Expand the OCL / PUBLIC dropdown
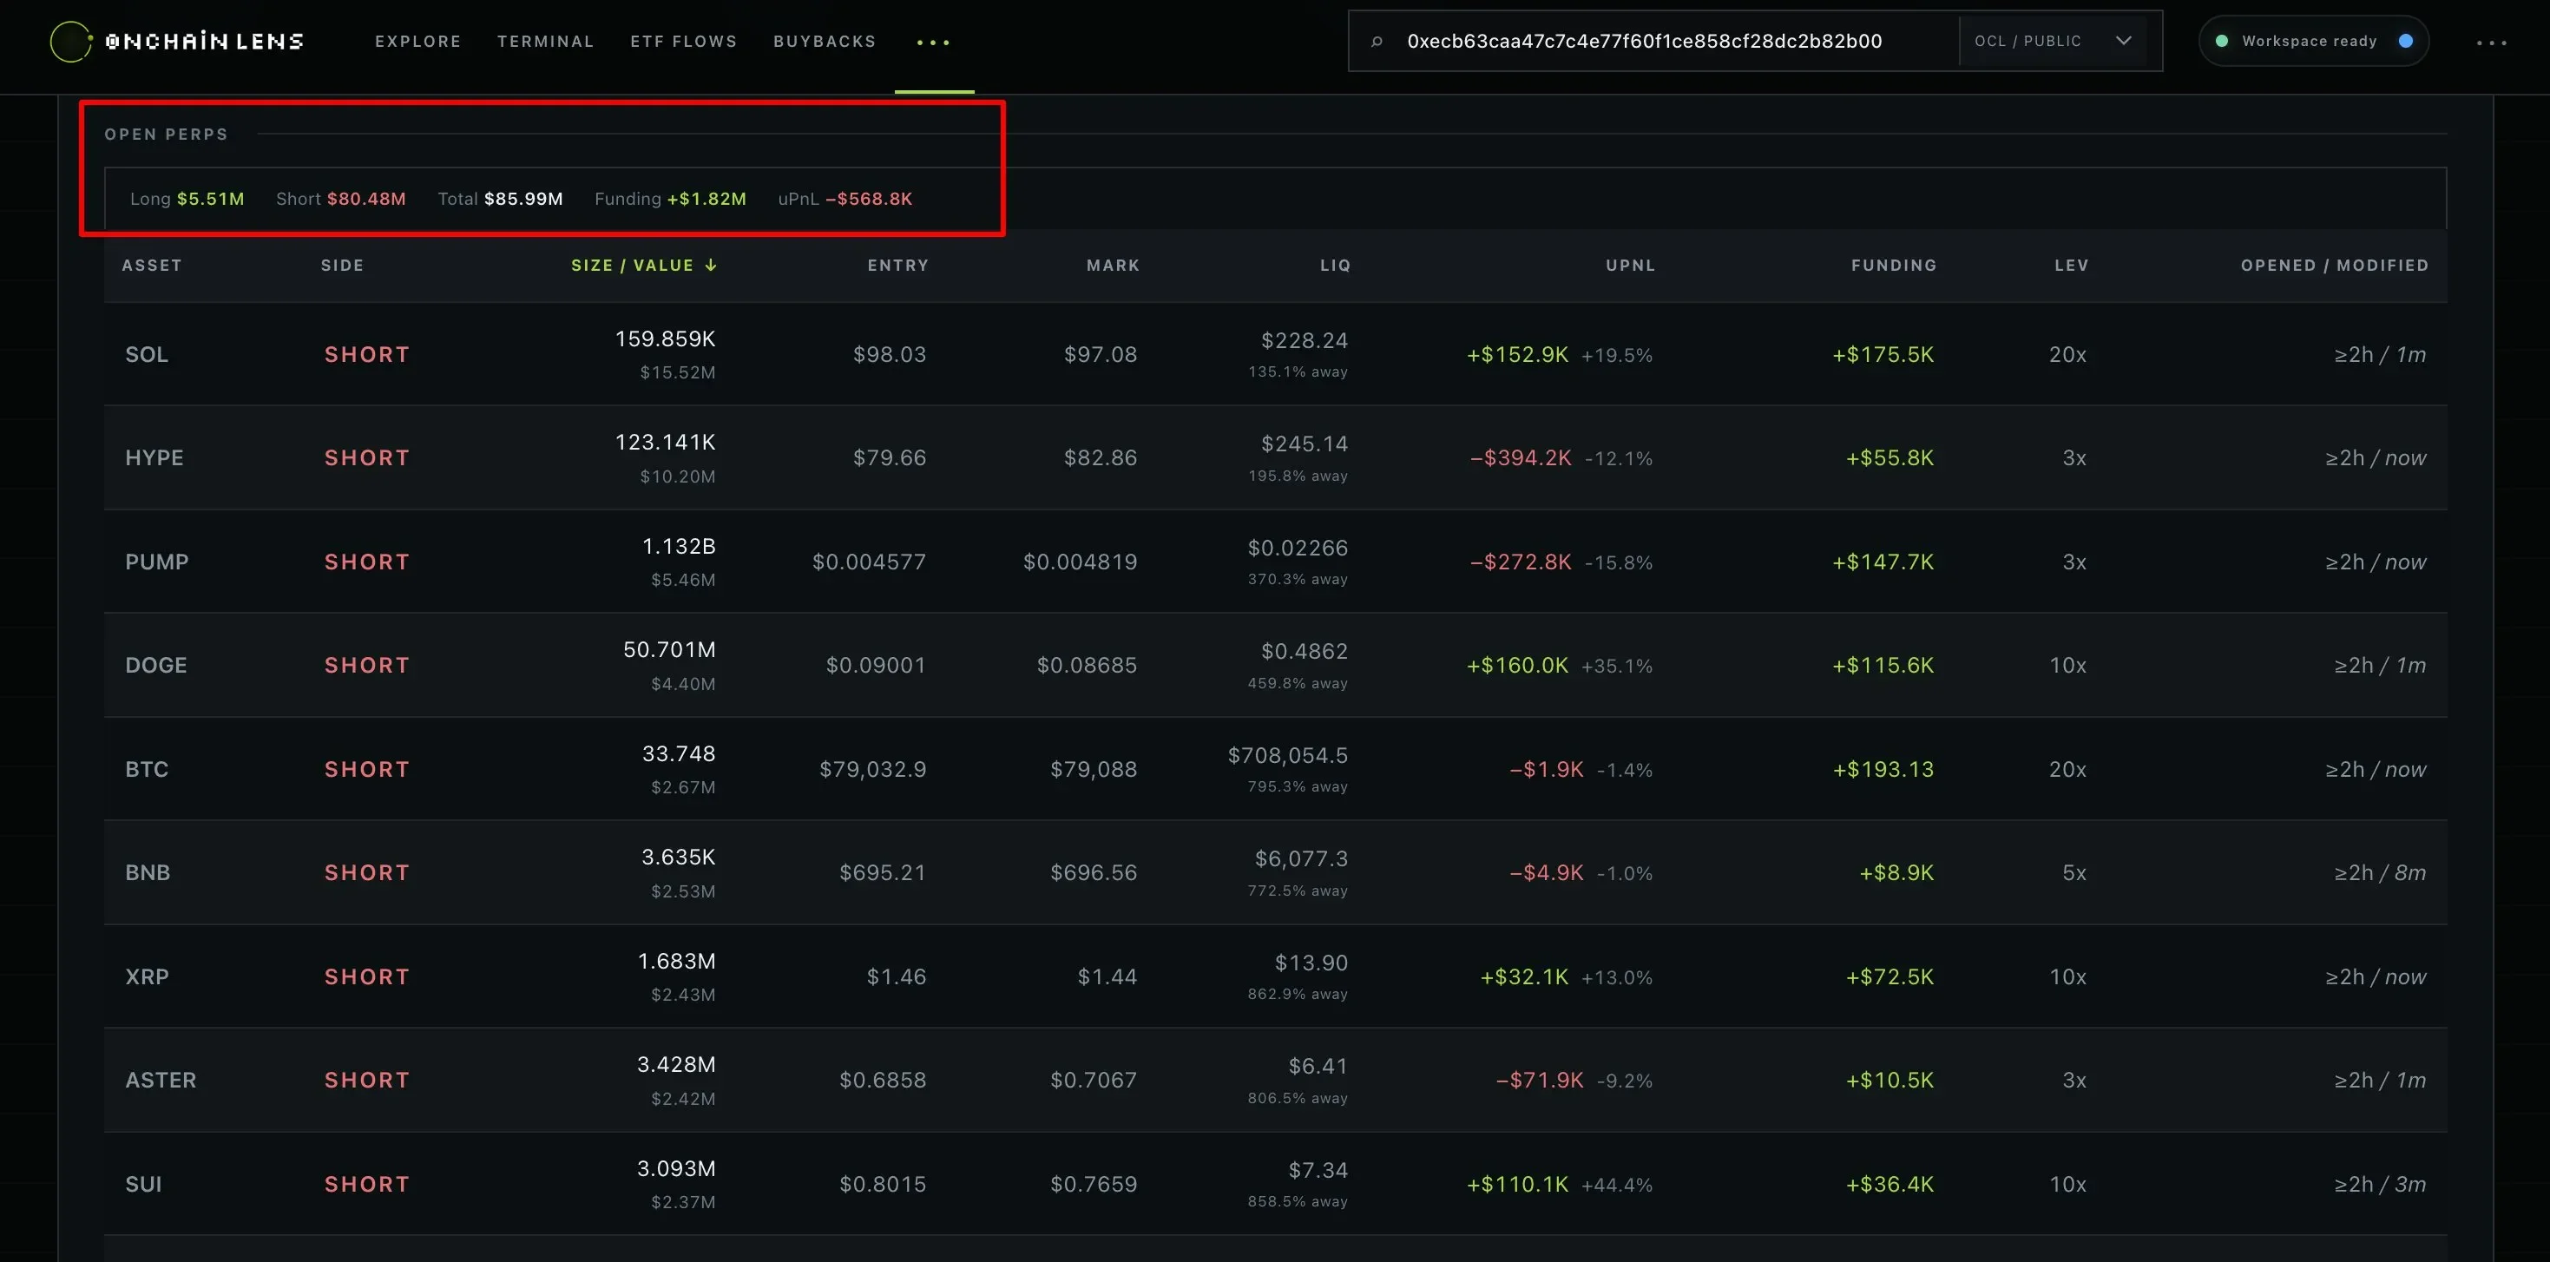 (x=2053, y=42)
